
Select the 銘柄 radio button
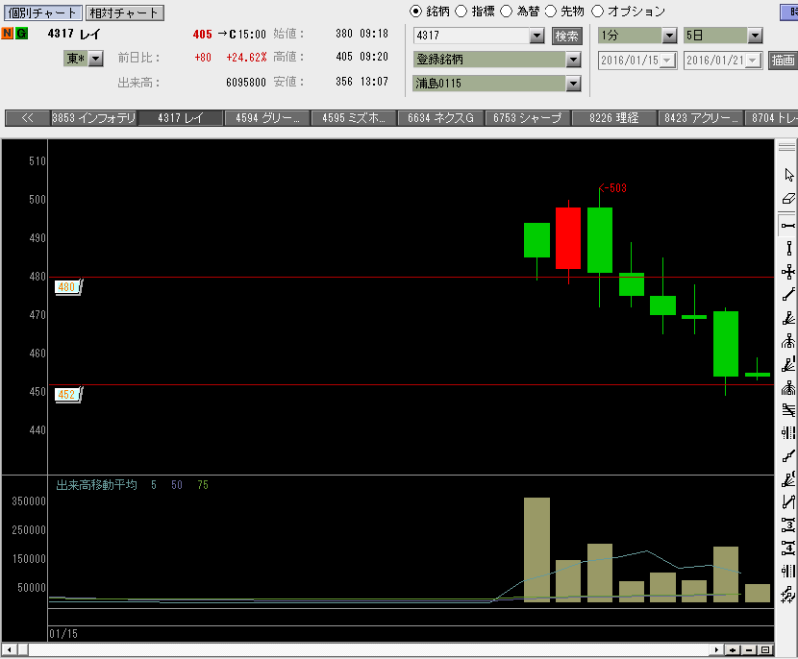(415, 12)
